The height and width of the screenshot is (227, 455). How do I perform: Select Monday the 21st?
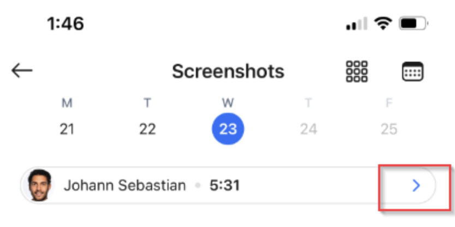point(67,129)
